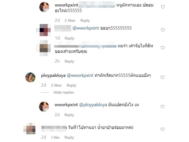Open wworkpxint's avatar on top comment
Viewport: 189px width, 142px height.
[44, 7]
